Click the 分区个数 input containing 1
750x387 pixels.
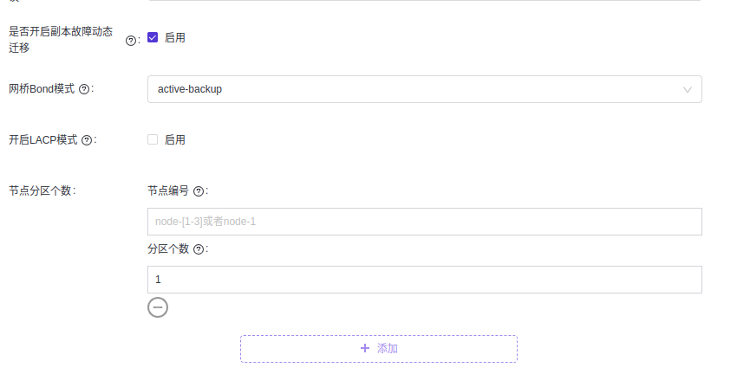[424, 280]
